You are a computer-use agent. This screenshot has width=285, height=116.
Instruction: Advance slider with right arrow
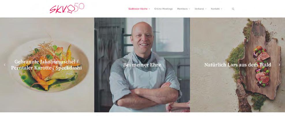click(280, 65)
